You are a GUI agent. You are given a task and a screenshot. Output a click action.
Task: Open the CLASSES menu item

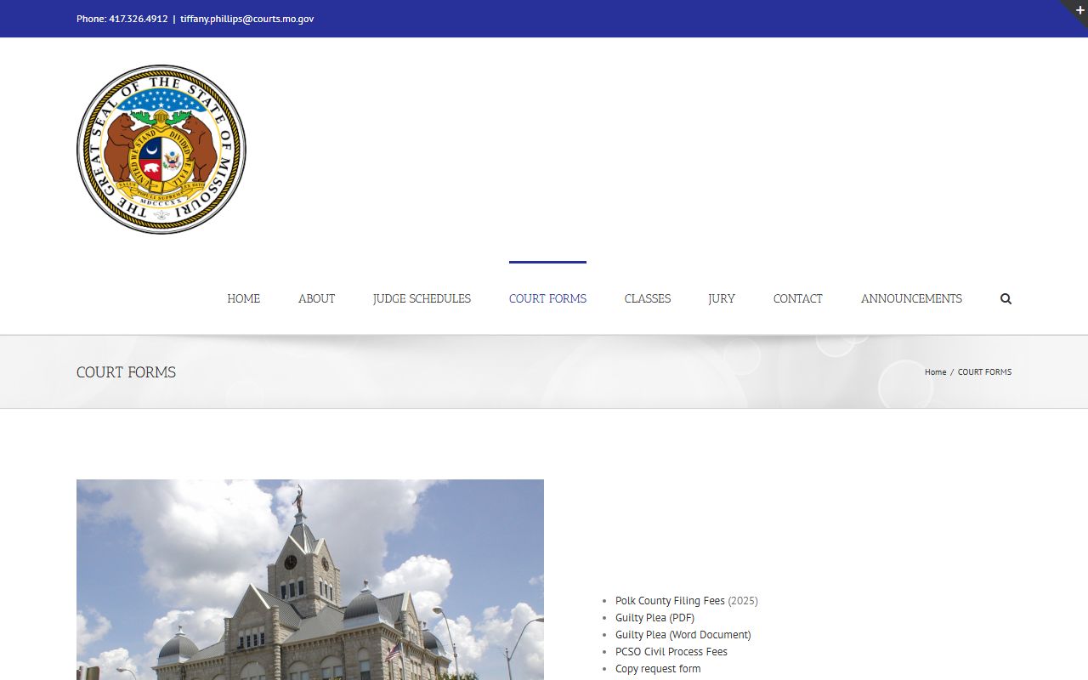[x=648, y=298]
